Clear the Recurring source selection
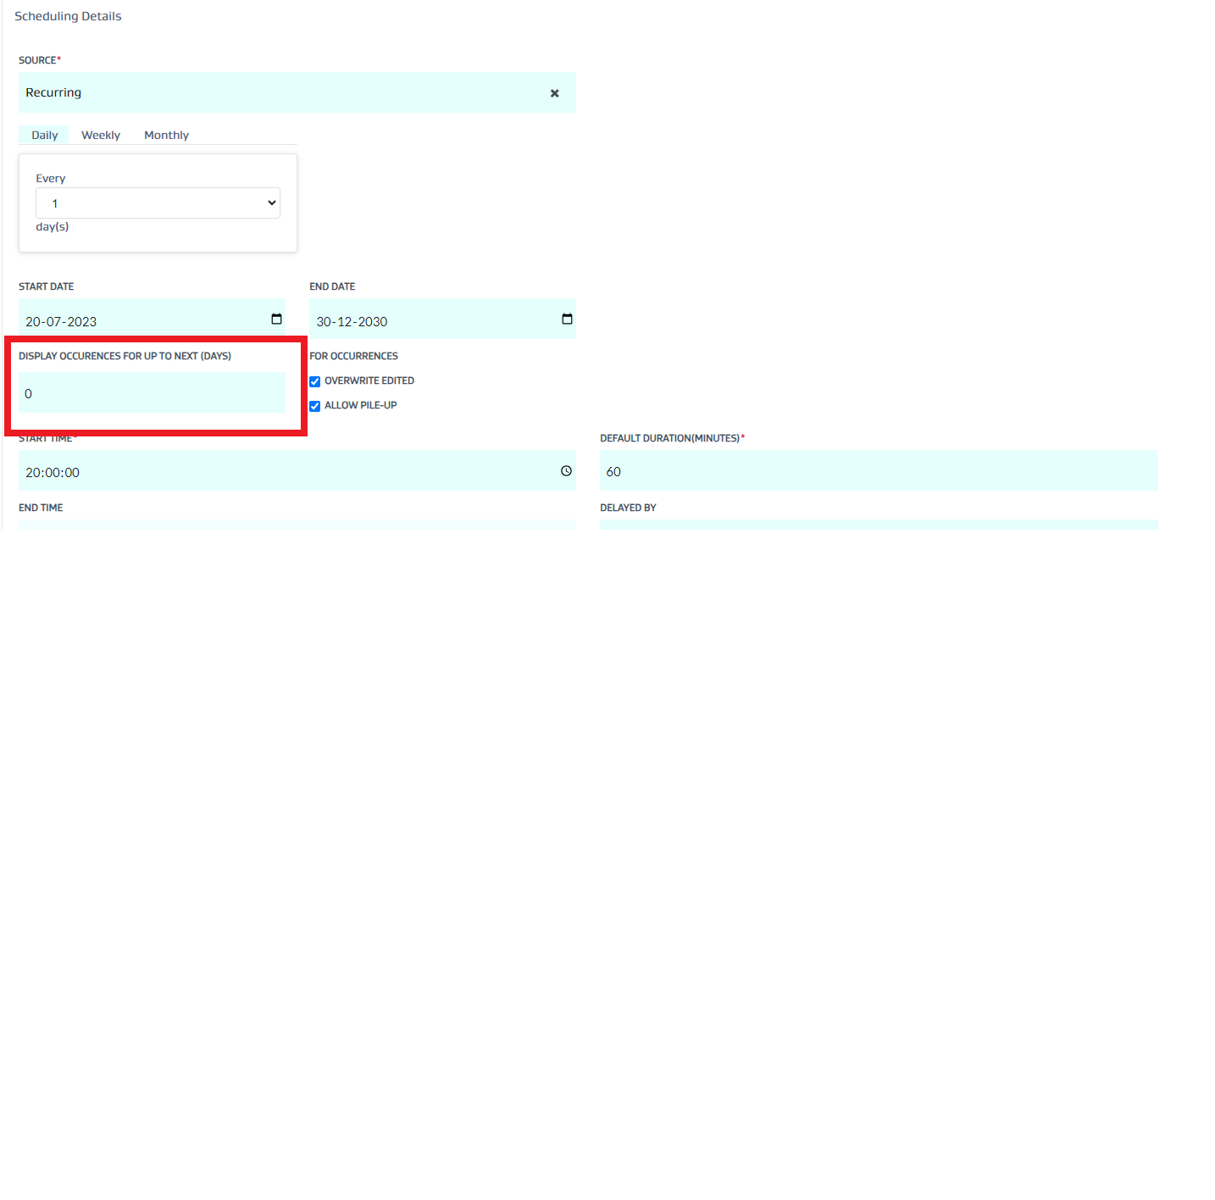Image resolution: width=1215 pixels, height=1200 pixels. [554, 93]
